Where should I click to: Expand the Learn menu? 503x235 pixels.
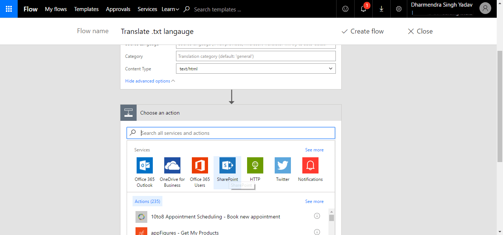point(170,9)
